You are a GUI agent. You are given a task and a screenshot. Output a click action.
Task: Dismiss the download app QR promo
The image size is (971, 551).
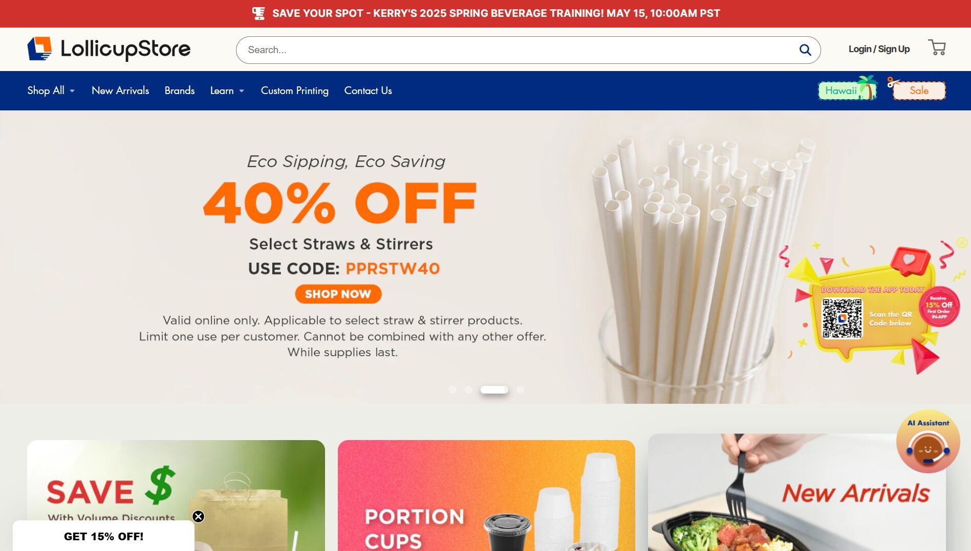pyautogui.click(x=962, y=242)
